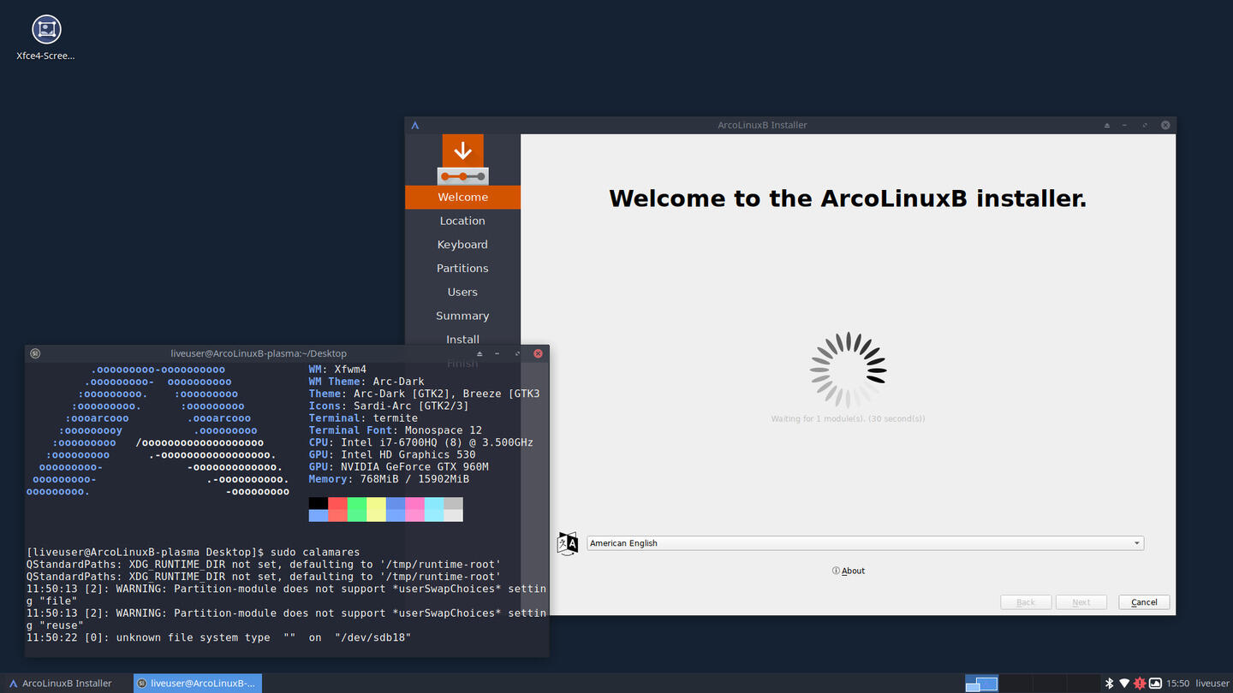The image size is (1233, 693).
Task: Click the terminal title 'liveuser@ArcoLinuxB-plasma:~/Desktop'
Action: point(259,353)
